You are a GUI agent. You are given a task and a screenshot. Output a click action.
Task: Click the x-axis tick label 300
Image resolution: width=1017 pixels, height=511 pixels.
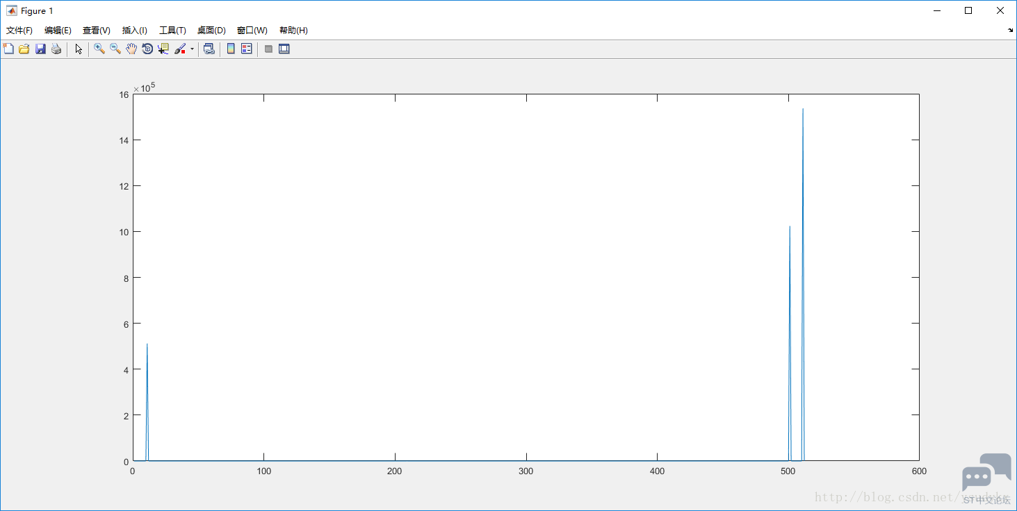[526, 471]
